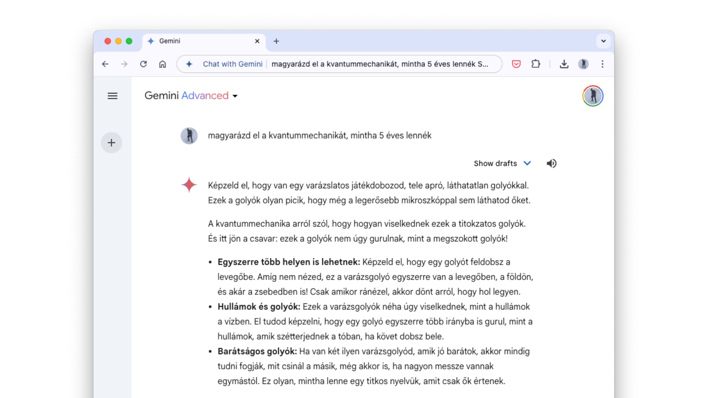The width and height of the screenshot is (708, 398).
Task: Reload the Gemini page
Action: pyautogui.click(x=143, y=64)
